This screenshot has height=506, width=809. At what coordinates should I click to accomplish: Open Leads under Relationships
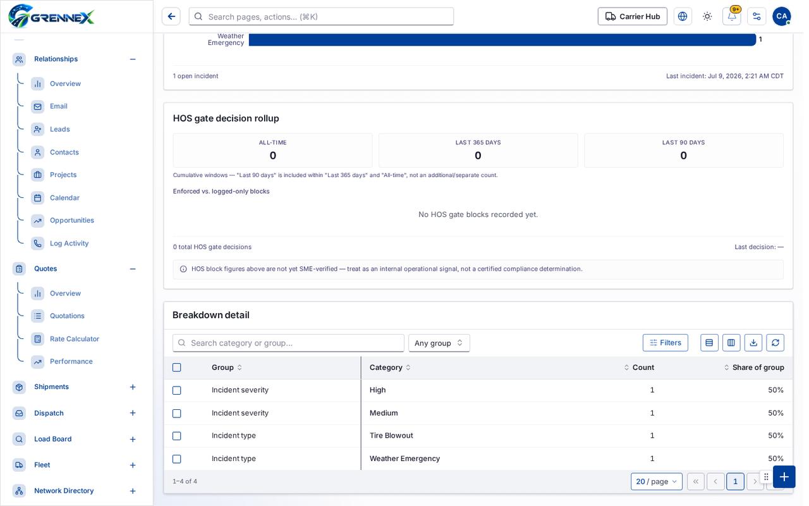(60, 129)
